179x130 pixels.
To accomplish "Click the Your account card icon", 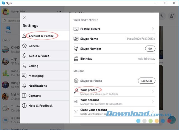I will (x=76, y=101).
